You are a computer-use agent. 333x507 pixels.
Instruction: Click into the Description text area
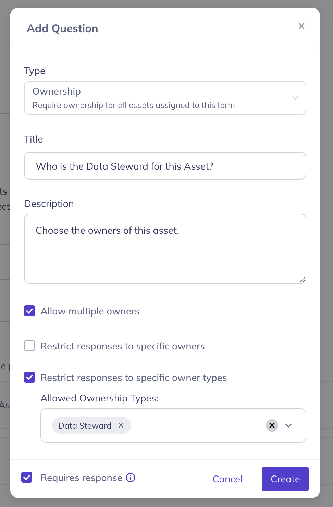(165, 253)
